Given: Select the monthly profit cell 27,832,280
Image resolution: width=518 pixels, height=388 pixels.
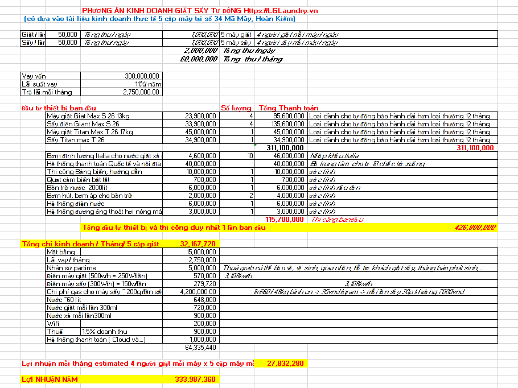Looking at the screenshot, I should [x=285, y=363].
